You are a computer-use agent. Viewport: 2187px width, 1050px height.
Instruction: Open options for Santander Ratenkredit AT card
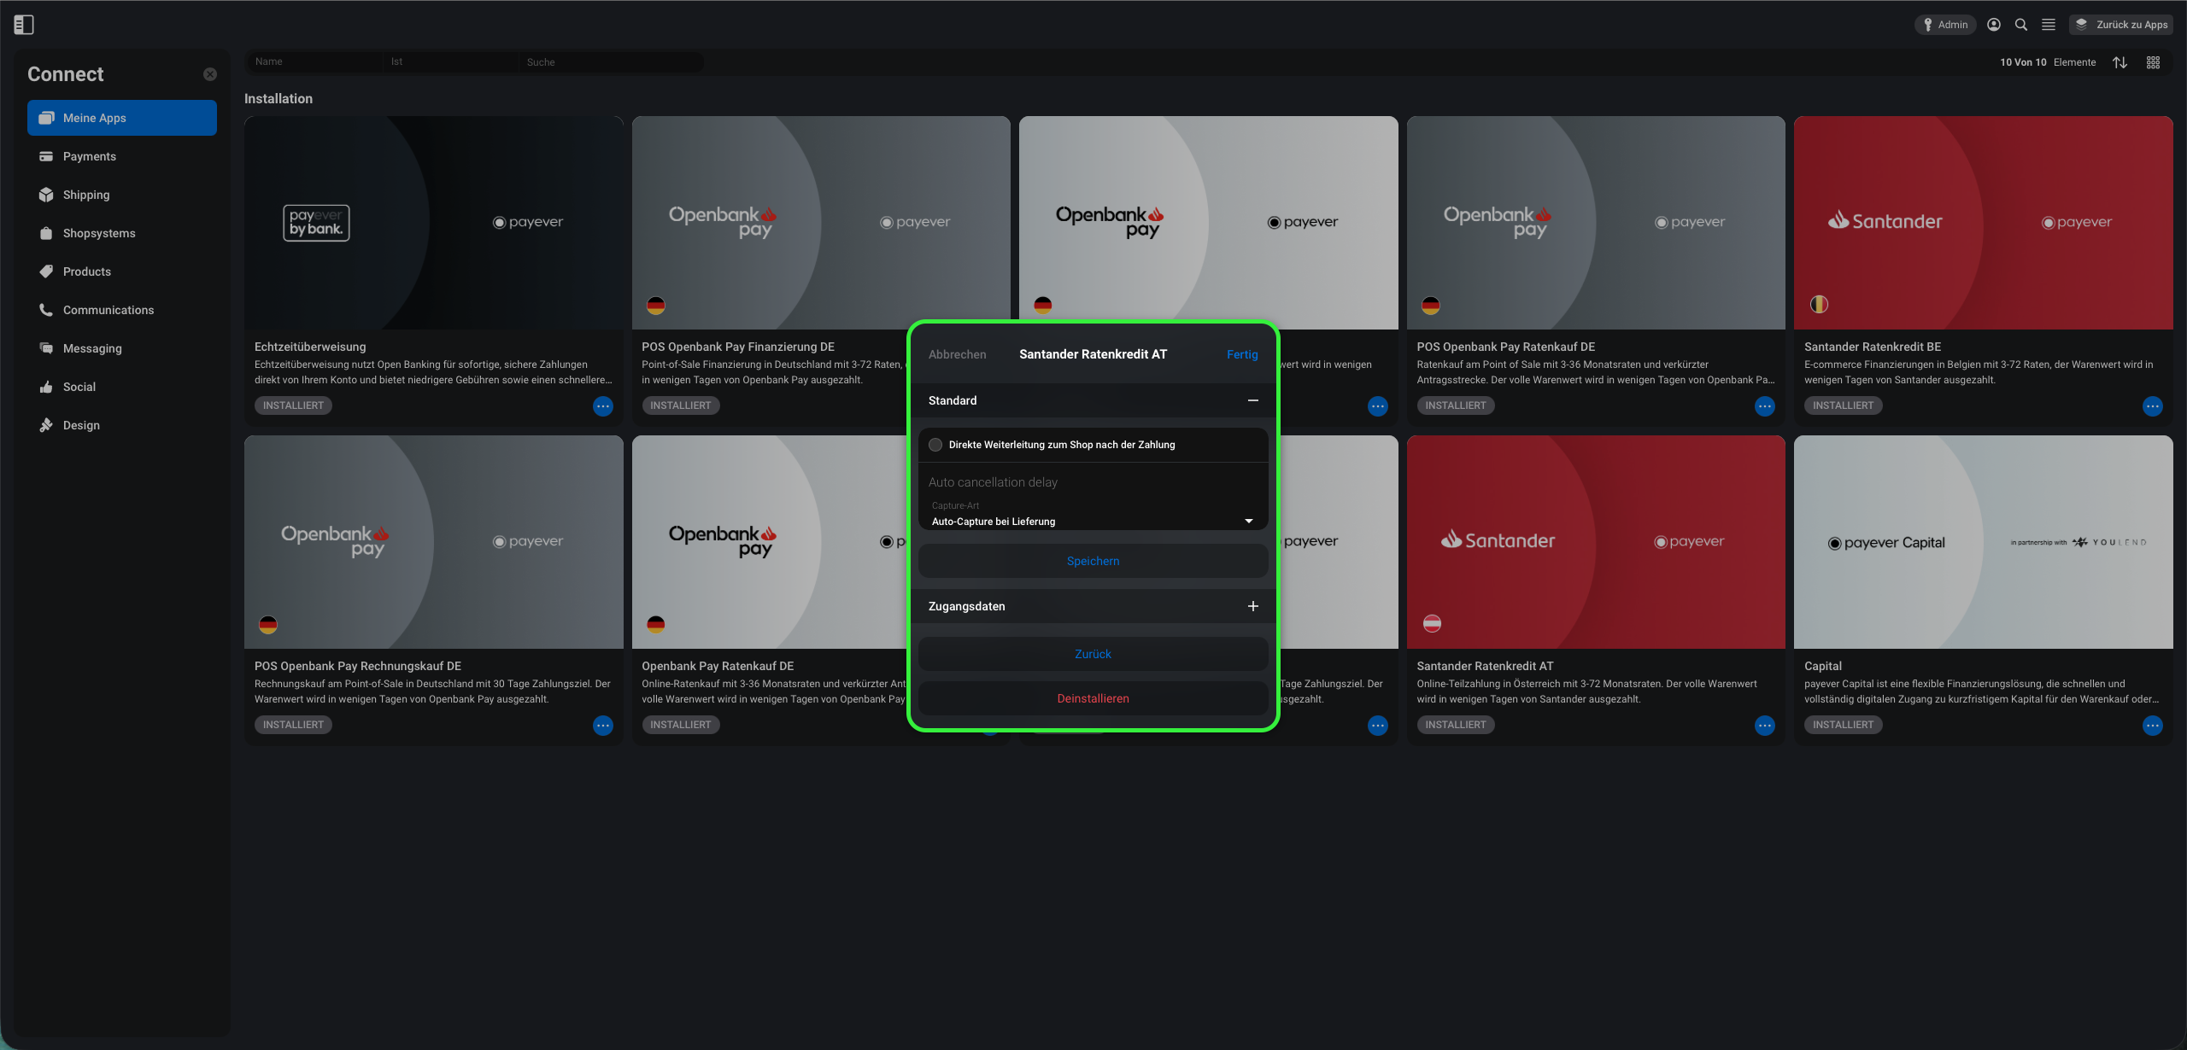[x=1765, y=726]
